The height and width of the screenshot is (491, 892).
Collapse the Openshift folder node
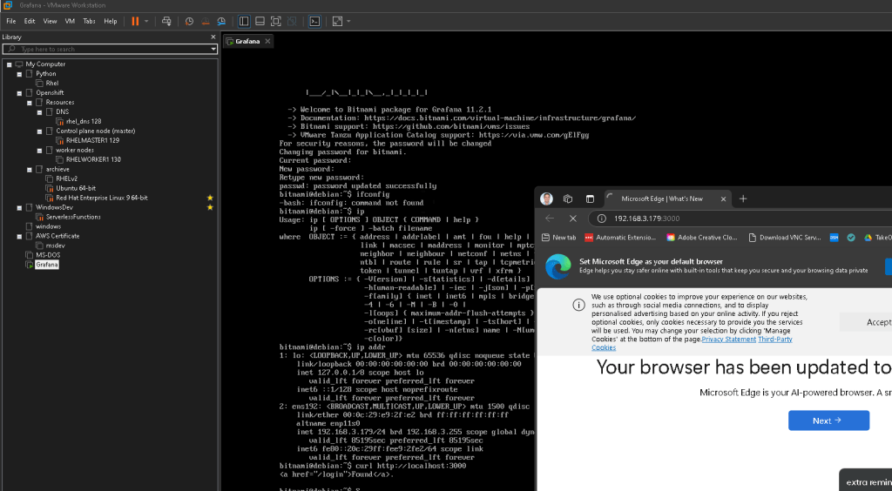point(19,92)
